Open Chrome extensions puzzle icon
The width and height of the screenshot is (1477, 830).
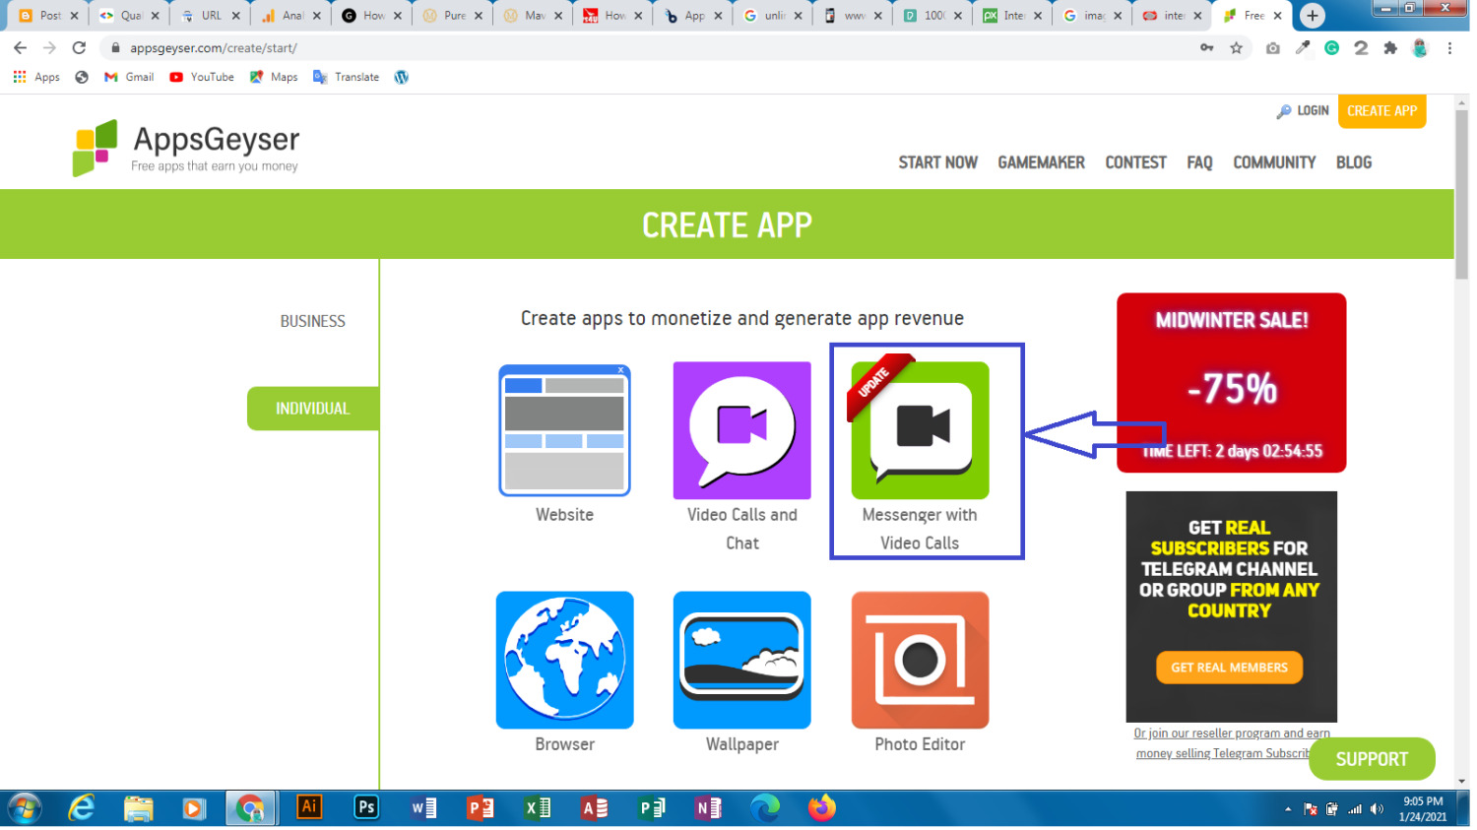coord(1389,47)
